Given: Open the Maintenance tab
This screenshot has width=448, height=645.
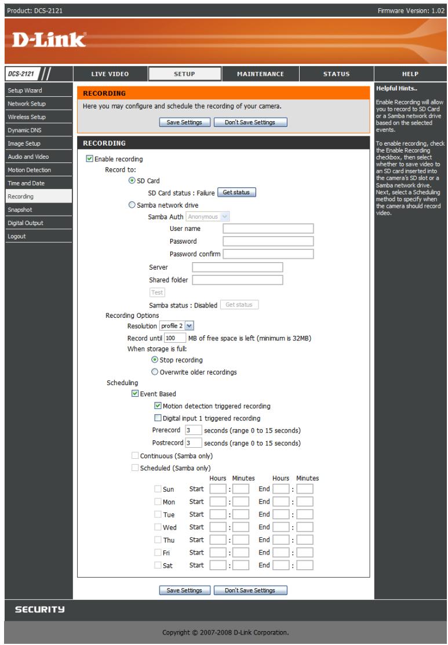Looking at the screenshot, I should (260, 74).
